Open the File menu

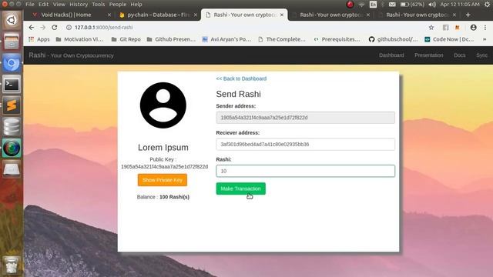coord(30,5)
